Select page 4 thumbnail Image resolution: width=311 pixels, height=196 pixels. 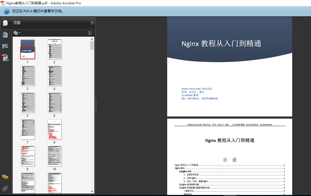[x=55, y=76]
